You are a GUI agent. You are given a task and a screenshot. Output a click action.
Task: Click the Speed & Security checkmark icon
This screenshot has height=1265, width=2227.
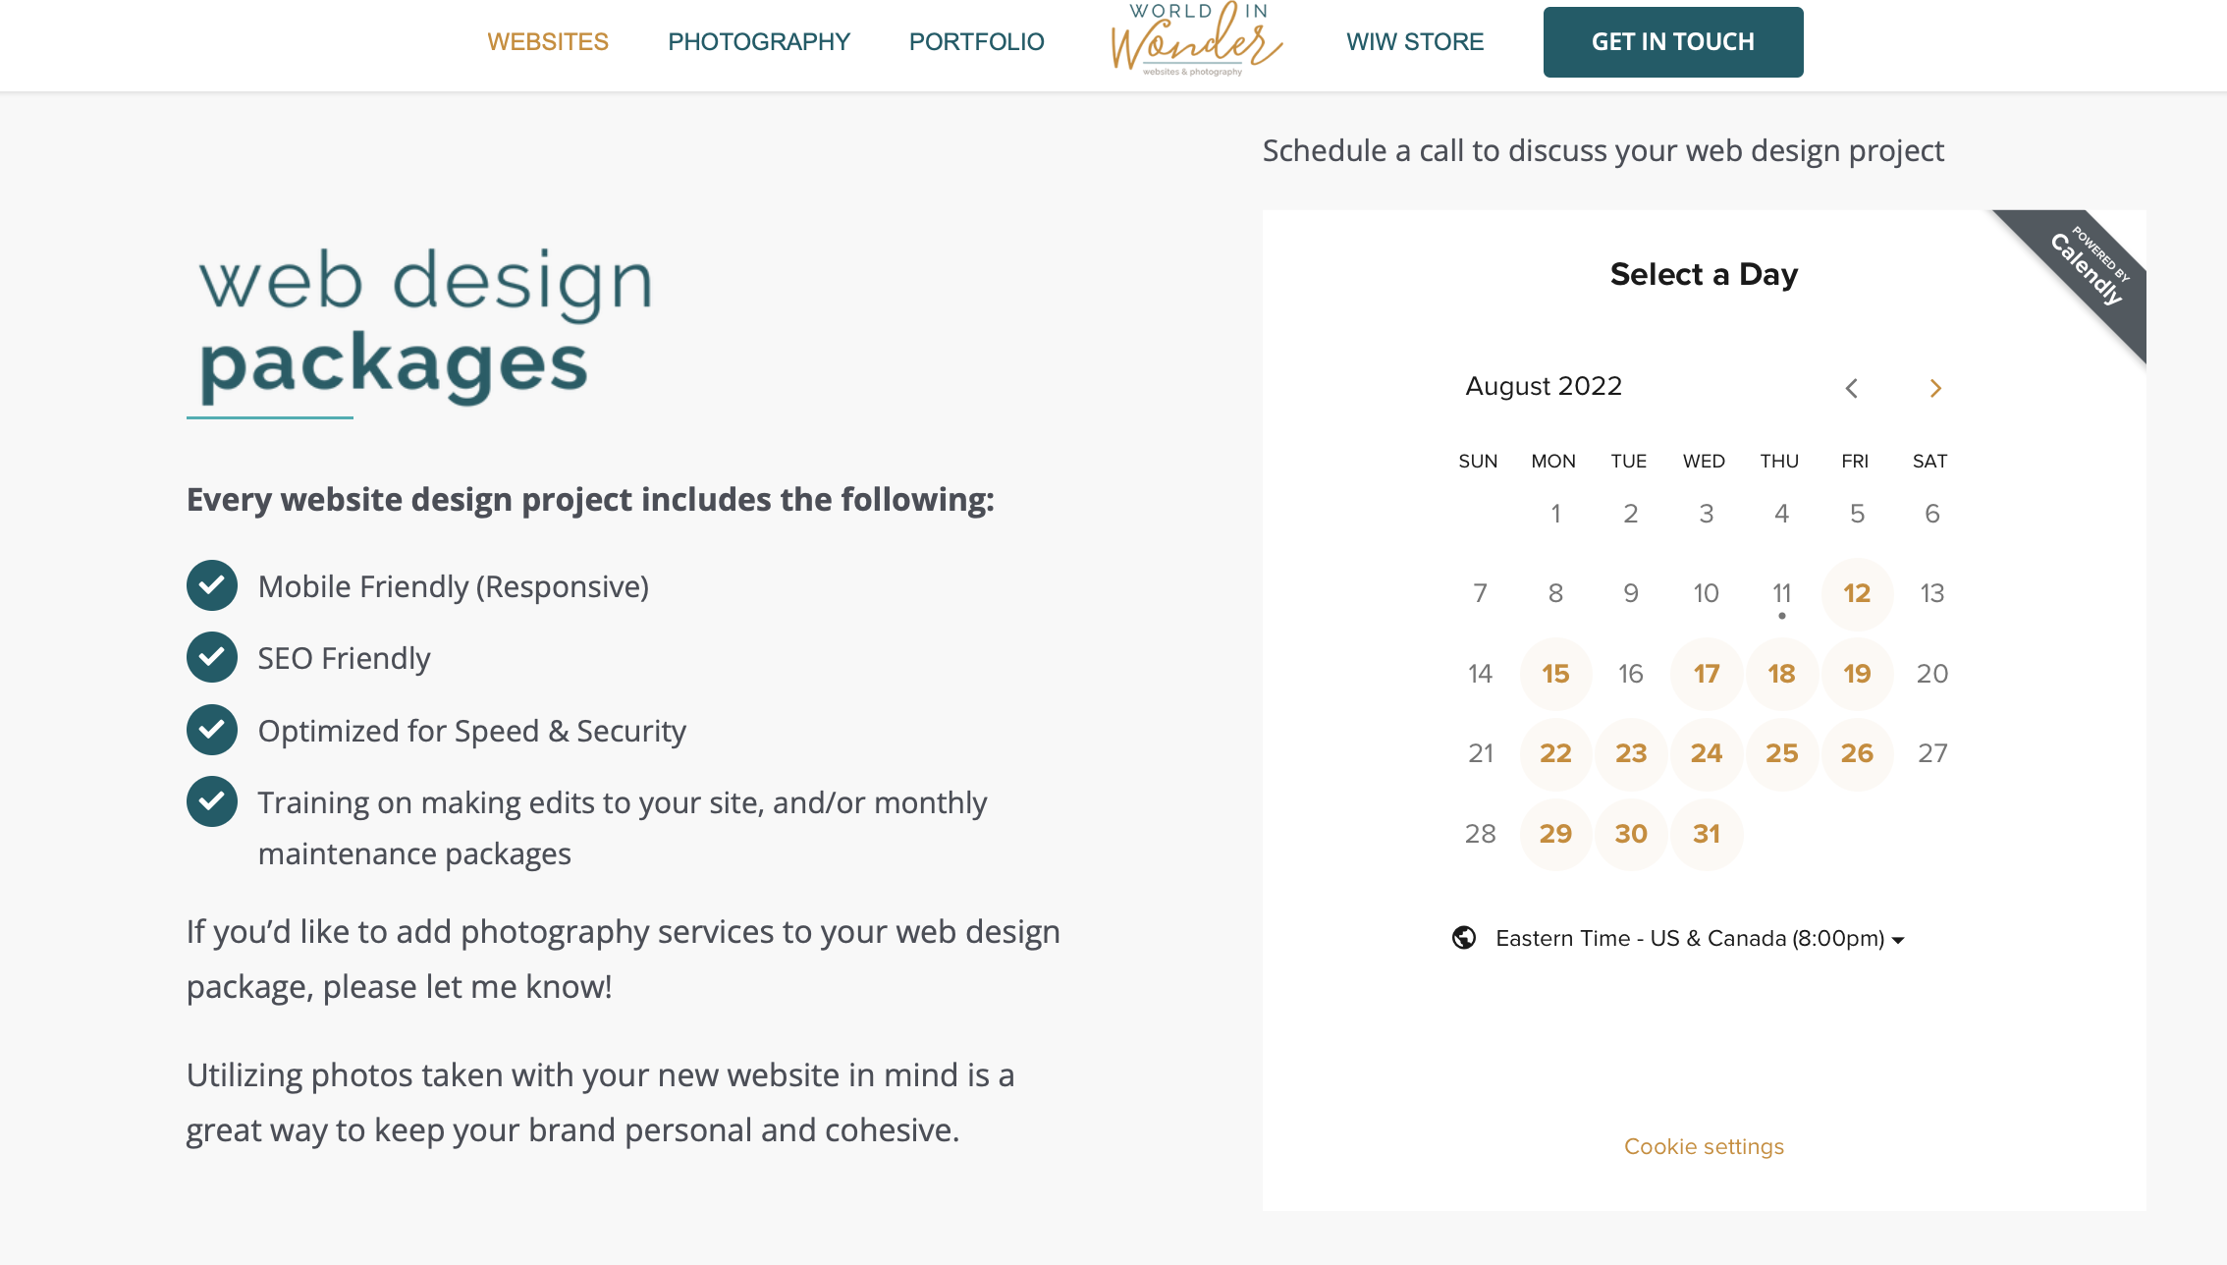coord(213,731)
